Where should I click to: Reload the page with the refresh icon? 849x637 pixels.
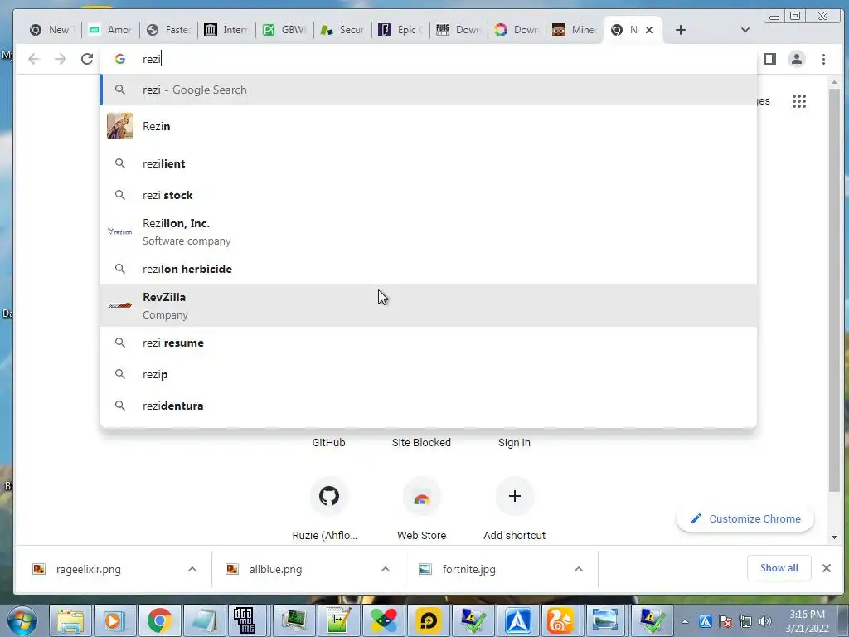coord(86,59)
